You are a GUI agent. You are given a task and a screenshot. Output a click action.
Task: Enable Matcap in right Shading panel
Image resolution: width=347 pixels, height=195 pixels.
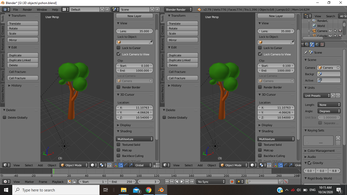pyautogui.click(x=260, y=150)
